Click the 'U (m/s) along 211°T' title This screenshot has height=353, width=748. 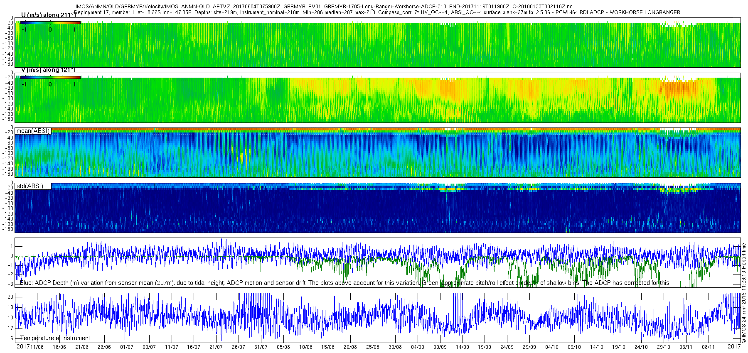tap(48, 15)
